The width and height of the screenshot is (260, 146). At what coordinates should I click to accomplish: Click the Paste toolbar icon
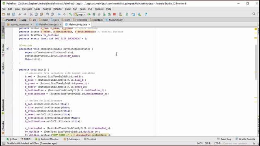point(41,15)
